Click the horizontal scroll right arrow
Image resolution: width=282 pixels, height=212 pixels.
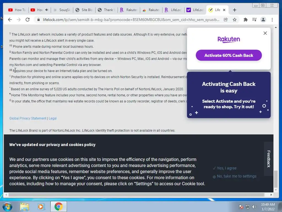click(x=271, y=195)
